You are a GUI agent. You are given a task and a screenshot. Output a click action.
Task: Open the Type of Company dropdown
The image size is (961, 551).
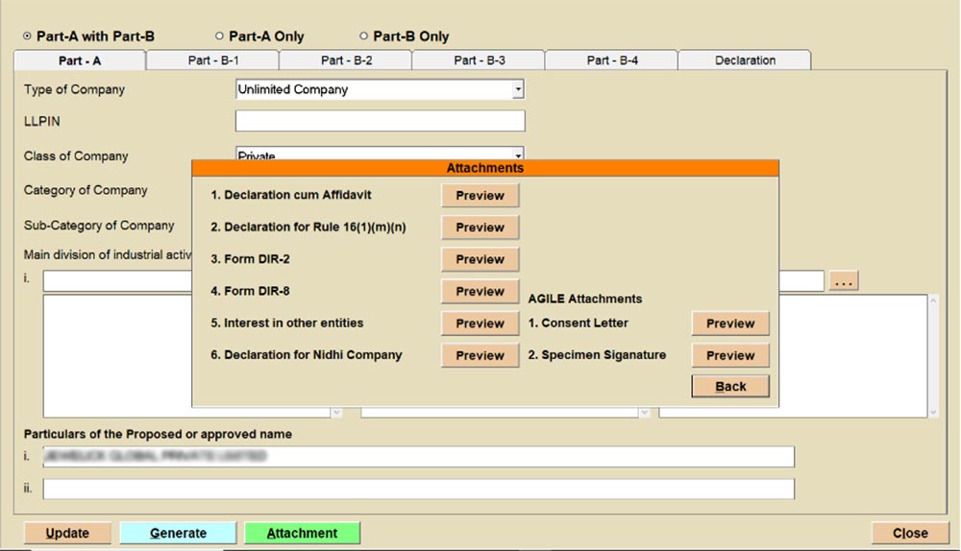(x=518, y=89)
